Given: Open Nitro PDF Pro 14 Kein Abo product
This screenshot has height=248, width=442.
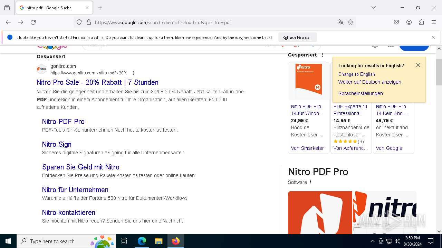Looking at the screenshot, I should [x=392, y=110].
